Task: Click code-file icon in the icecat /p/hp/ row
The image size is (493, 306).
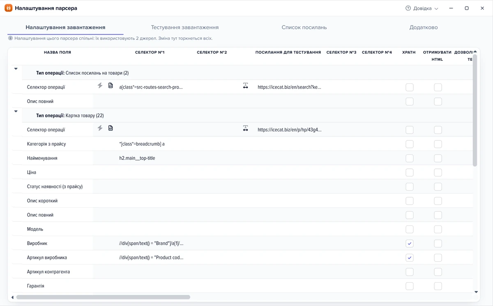Action: [x=111, y=128]
